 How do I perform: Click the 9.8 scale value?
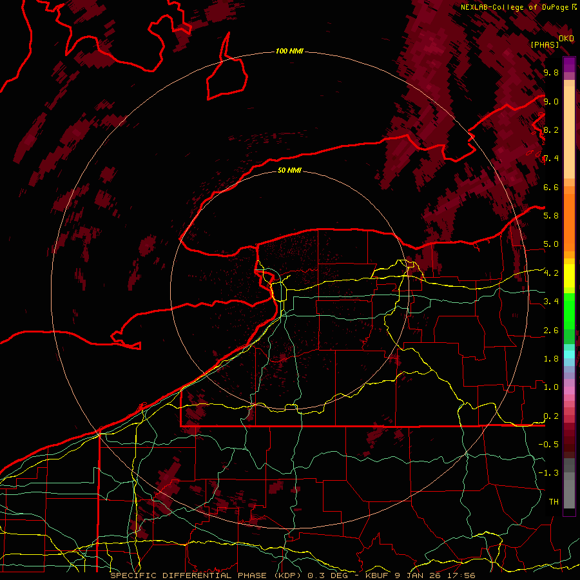click(x=551, y=72)
